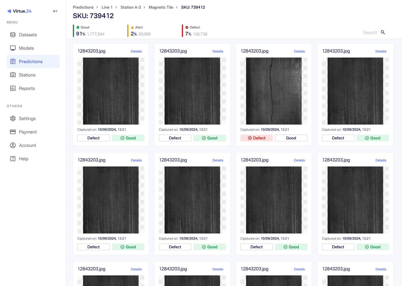The width and height of the screenshot is (402, 286).
Task: Open Datasets via its database icon
Action: 13,35
